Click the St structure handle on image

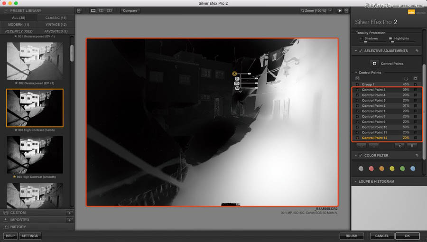(237, 88)
